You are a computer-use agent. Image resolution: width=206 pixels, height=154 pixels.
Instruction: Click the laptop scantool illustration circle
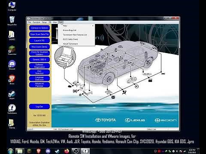(x=65, y=56)
